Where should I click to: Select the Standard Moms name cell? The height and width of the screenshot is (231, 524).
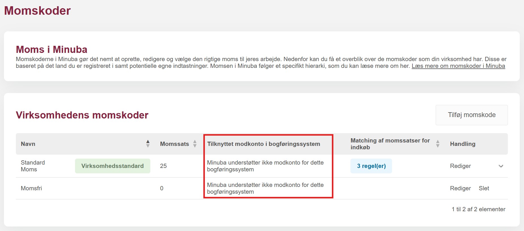click(33, 166)
